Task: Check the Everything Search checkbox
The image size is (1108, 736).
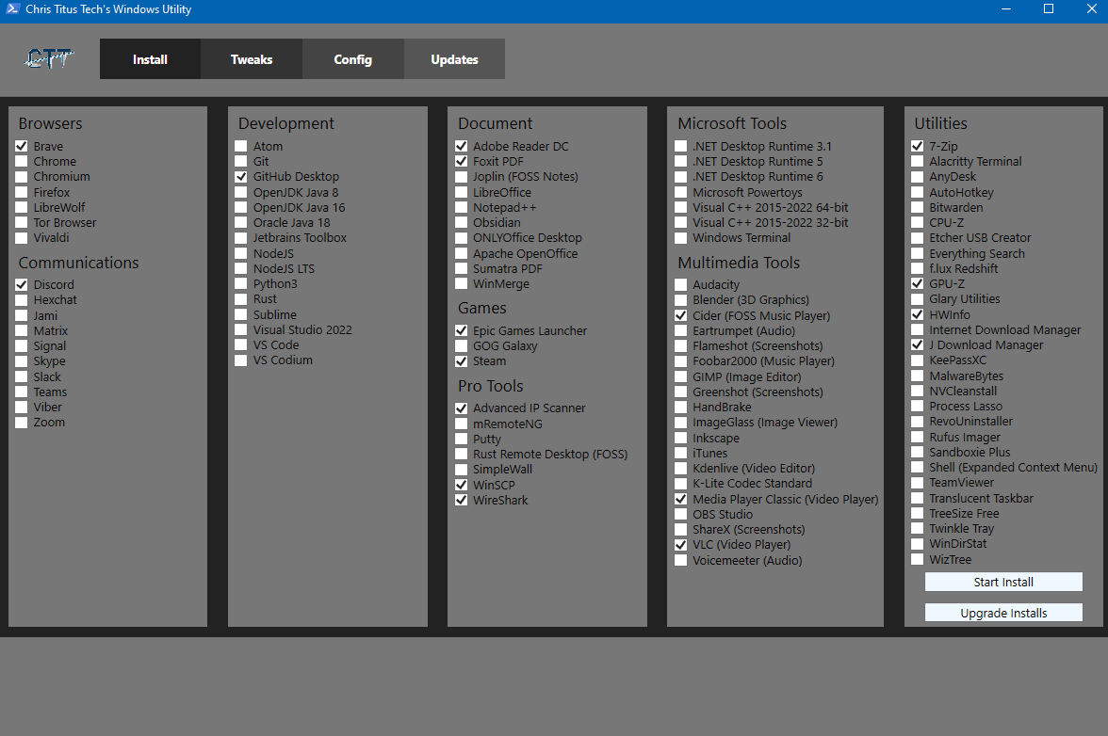Action: 918,253
